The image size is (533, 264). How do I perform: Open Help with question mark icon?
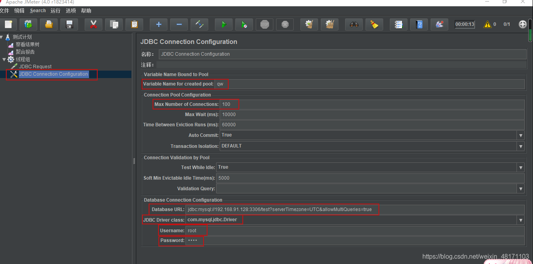(419, 24)
